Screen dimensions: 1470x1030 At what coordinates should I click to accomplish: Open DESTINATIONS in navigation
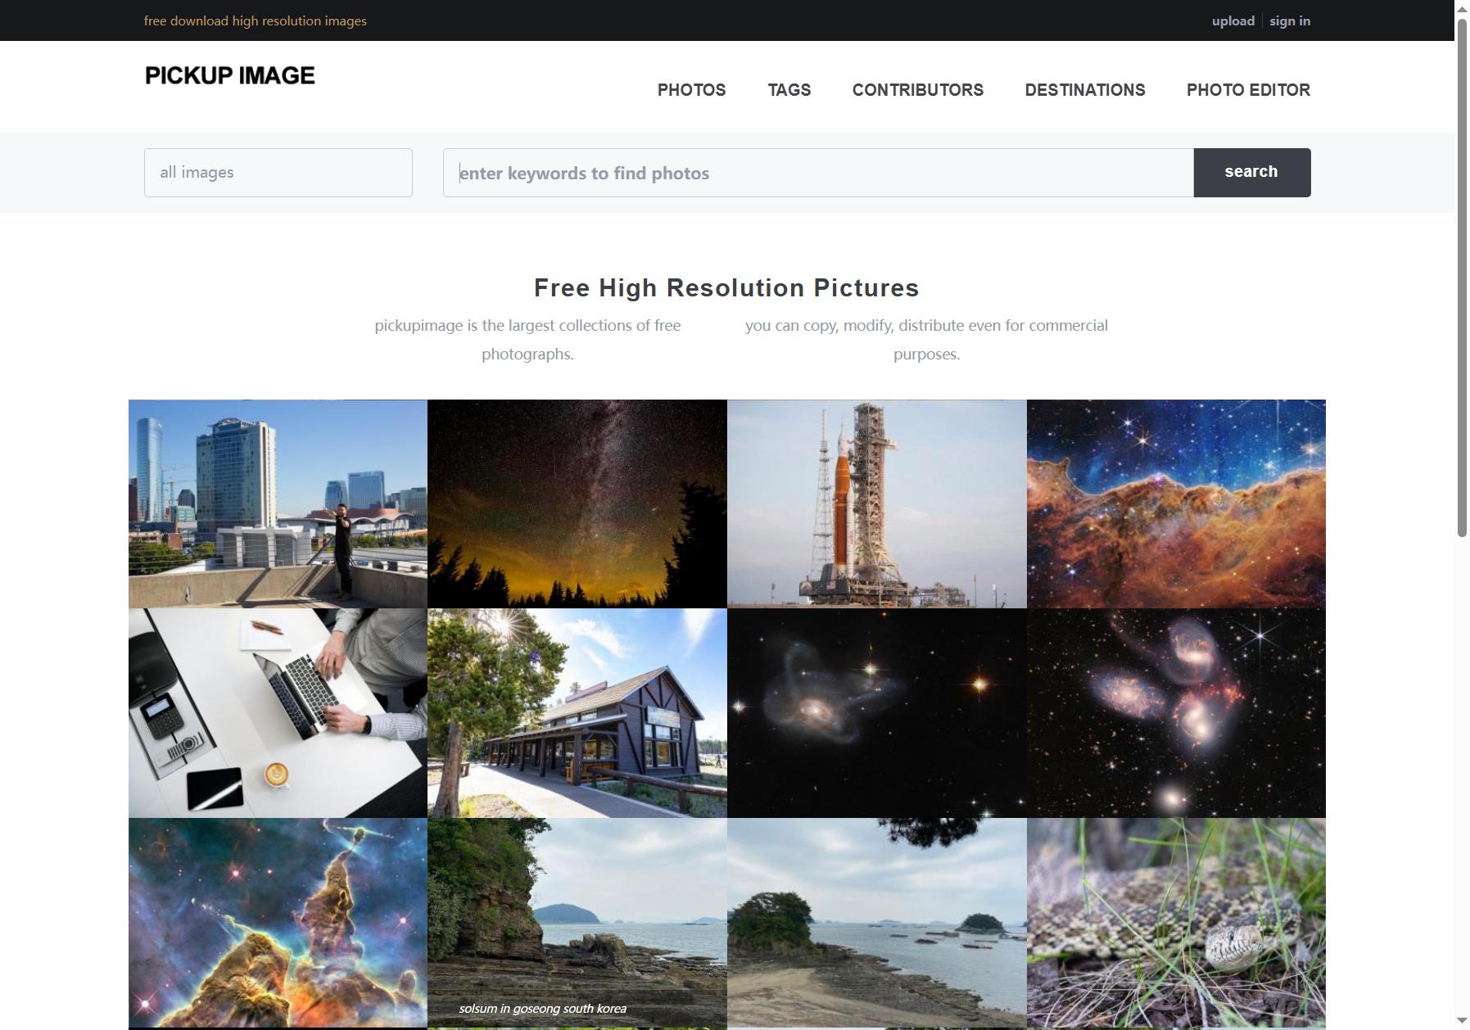click(1085, 90)
